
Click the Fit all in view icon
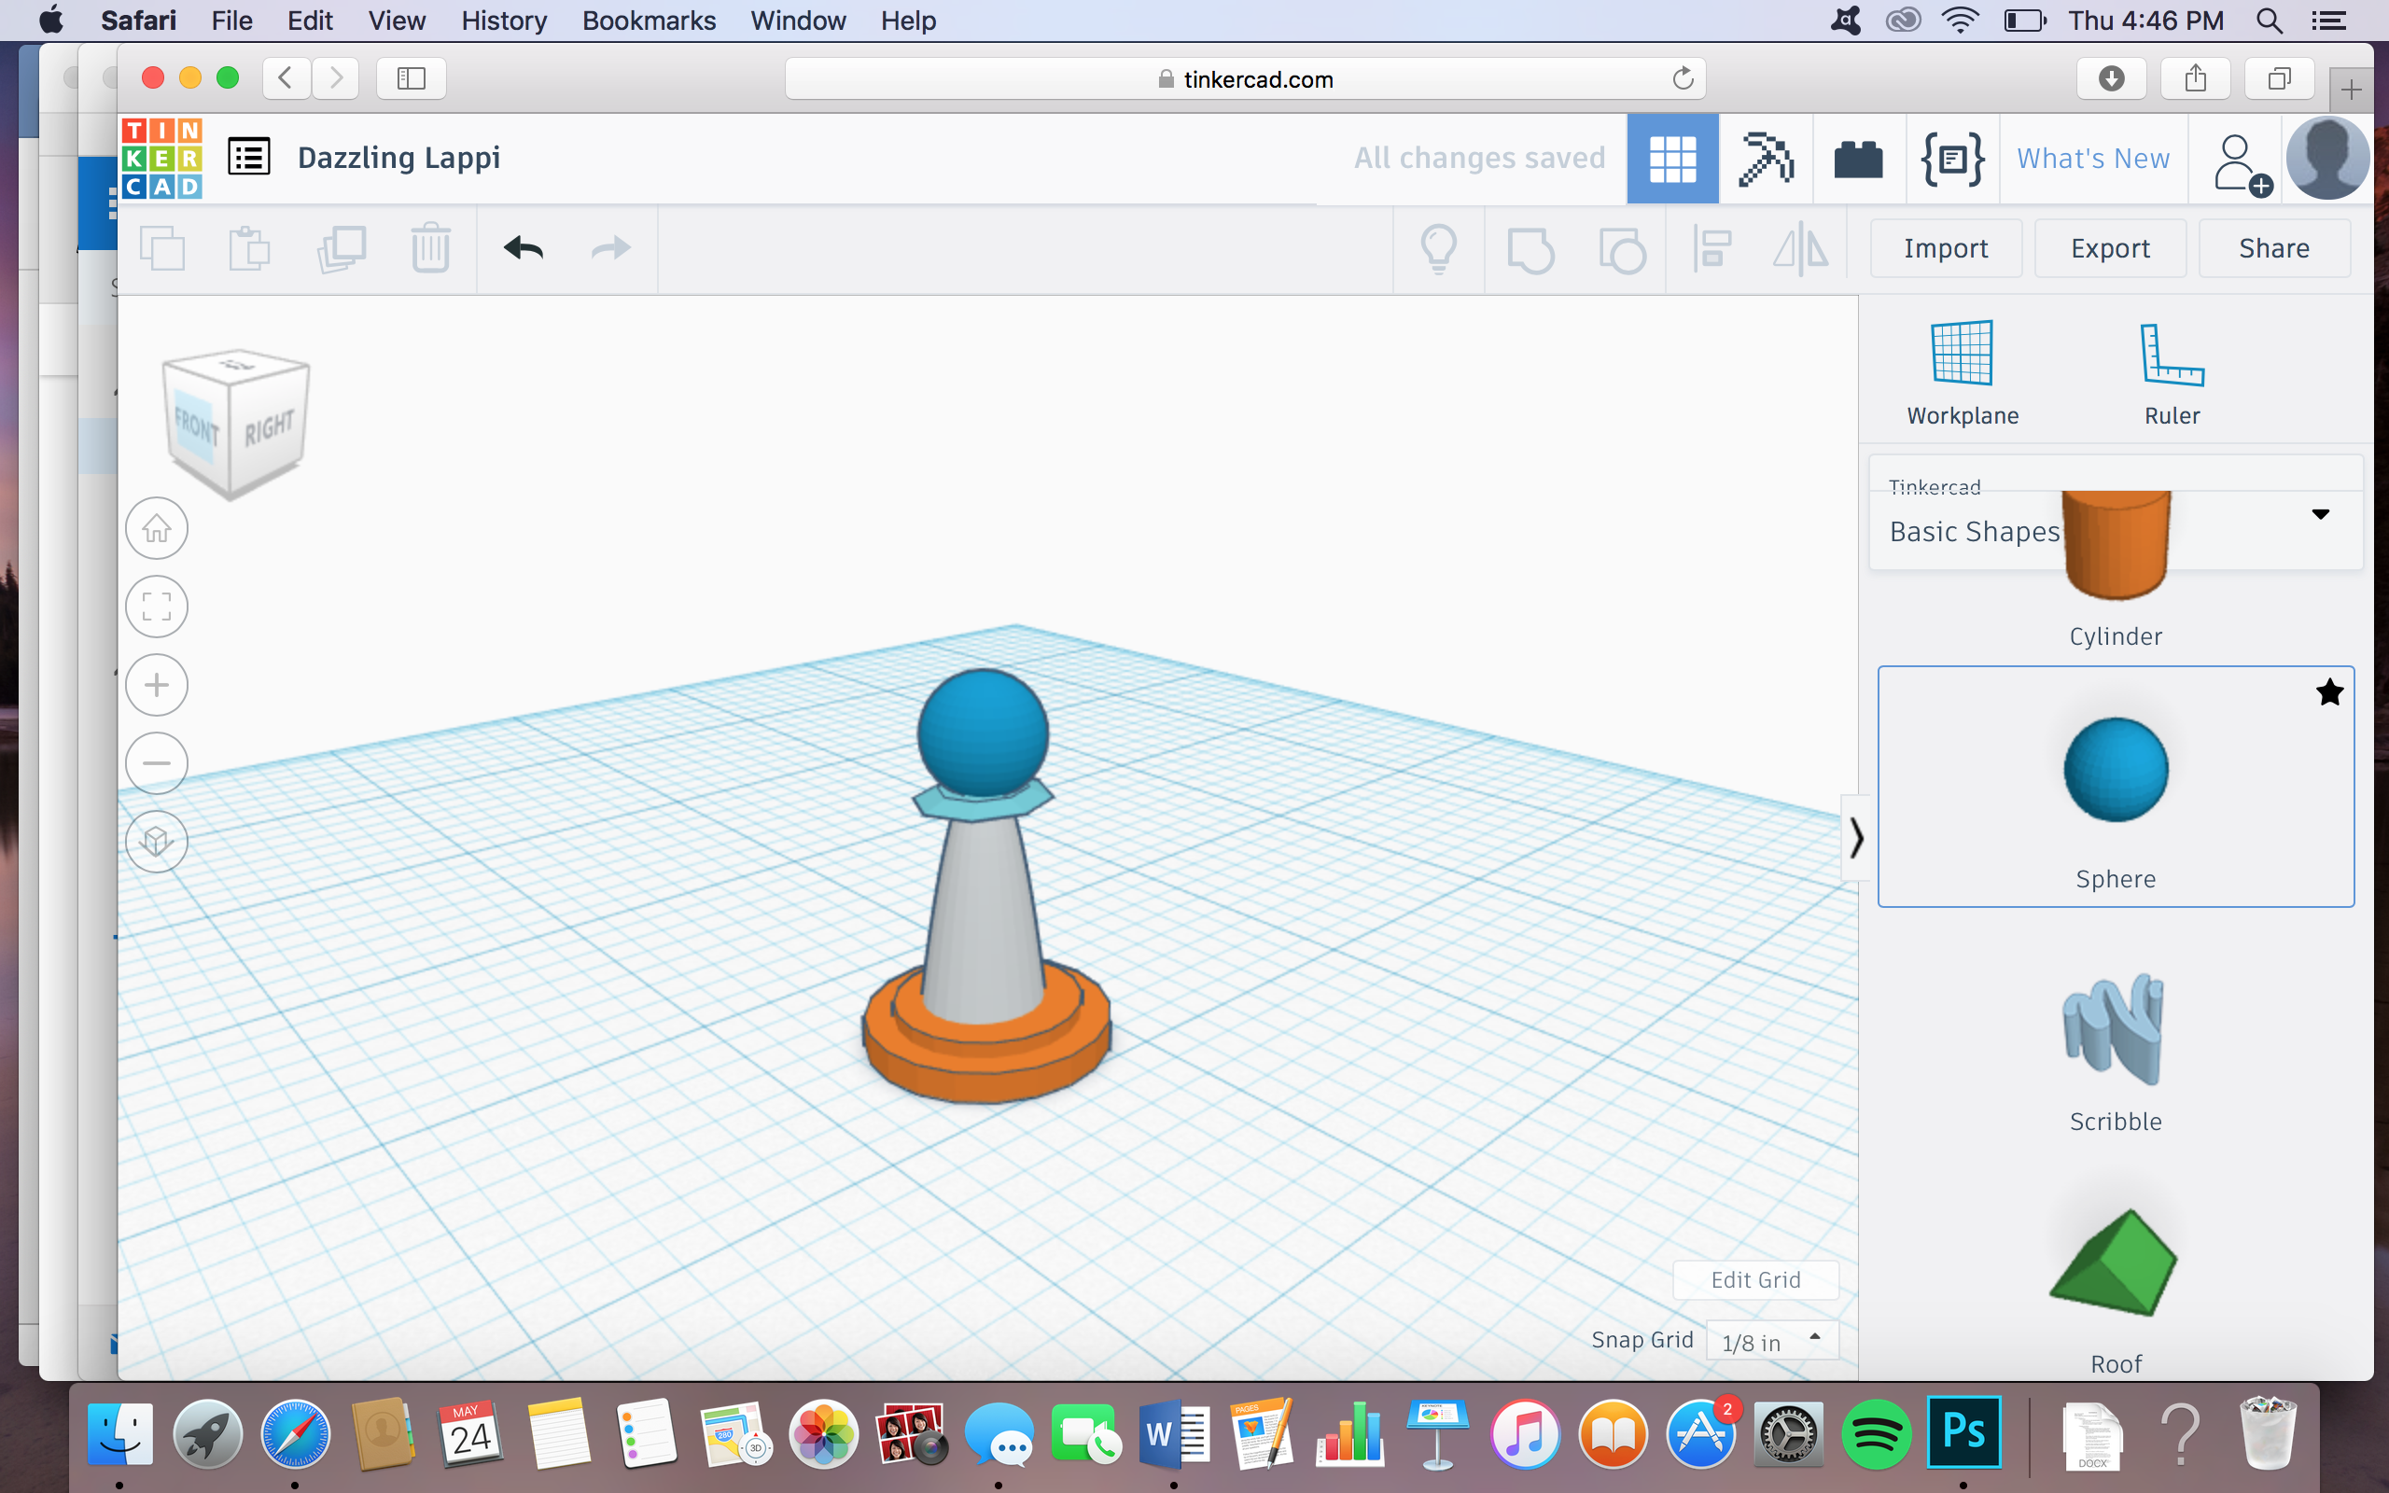157,607
